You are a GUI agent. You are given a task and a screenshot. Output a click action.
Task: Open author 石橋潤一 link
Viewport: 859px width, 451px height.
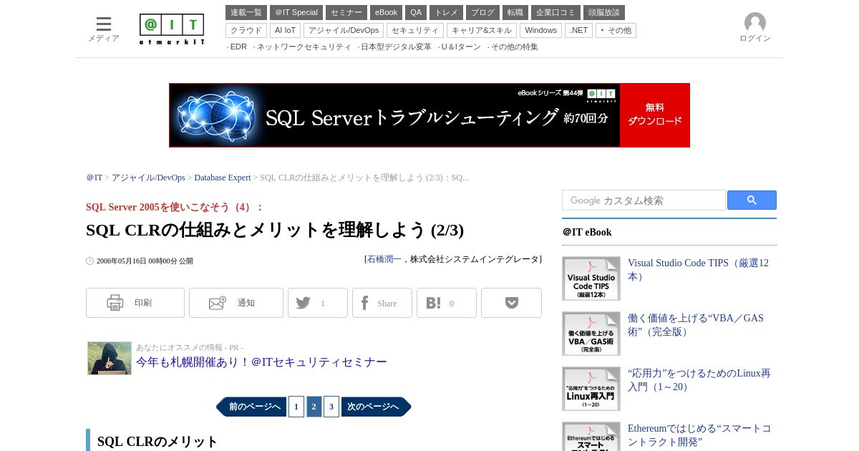click(x=384, y=259)
